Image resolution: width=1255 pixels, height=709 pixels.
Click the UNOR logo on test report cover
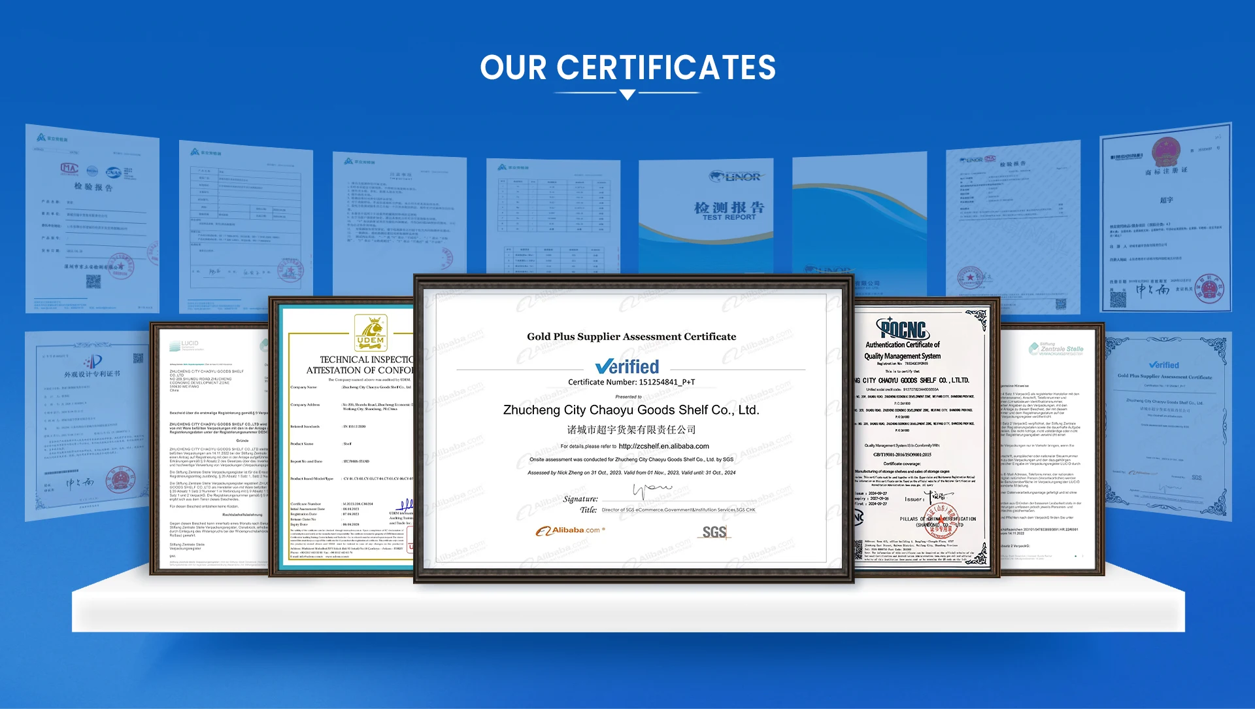735,177
